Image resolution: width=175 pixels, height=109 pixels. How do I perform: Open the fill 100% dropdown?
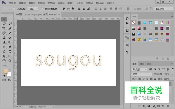[172, 79]
